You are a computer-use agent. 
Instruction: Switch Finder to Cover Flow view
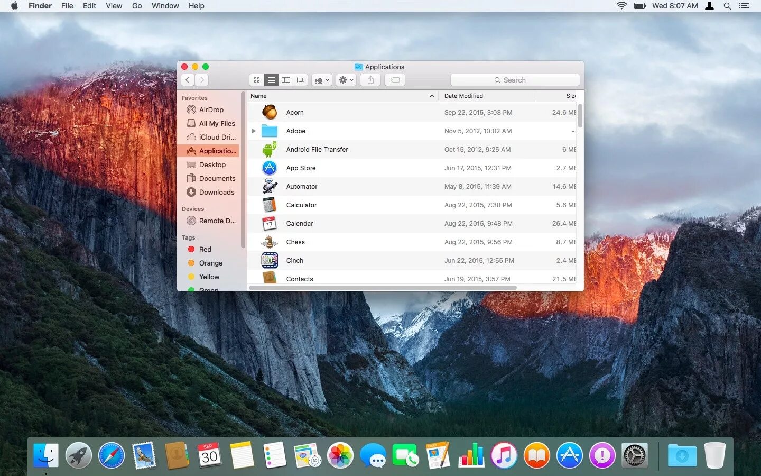(x=301, y=80)
